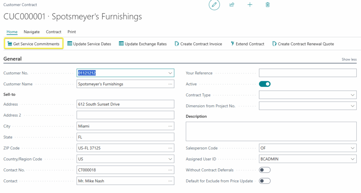Click the plus icon to create new

[x=250, y=5]
